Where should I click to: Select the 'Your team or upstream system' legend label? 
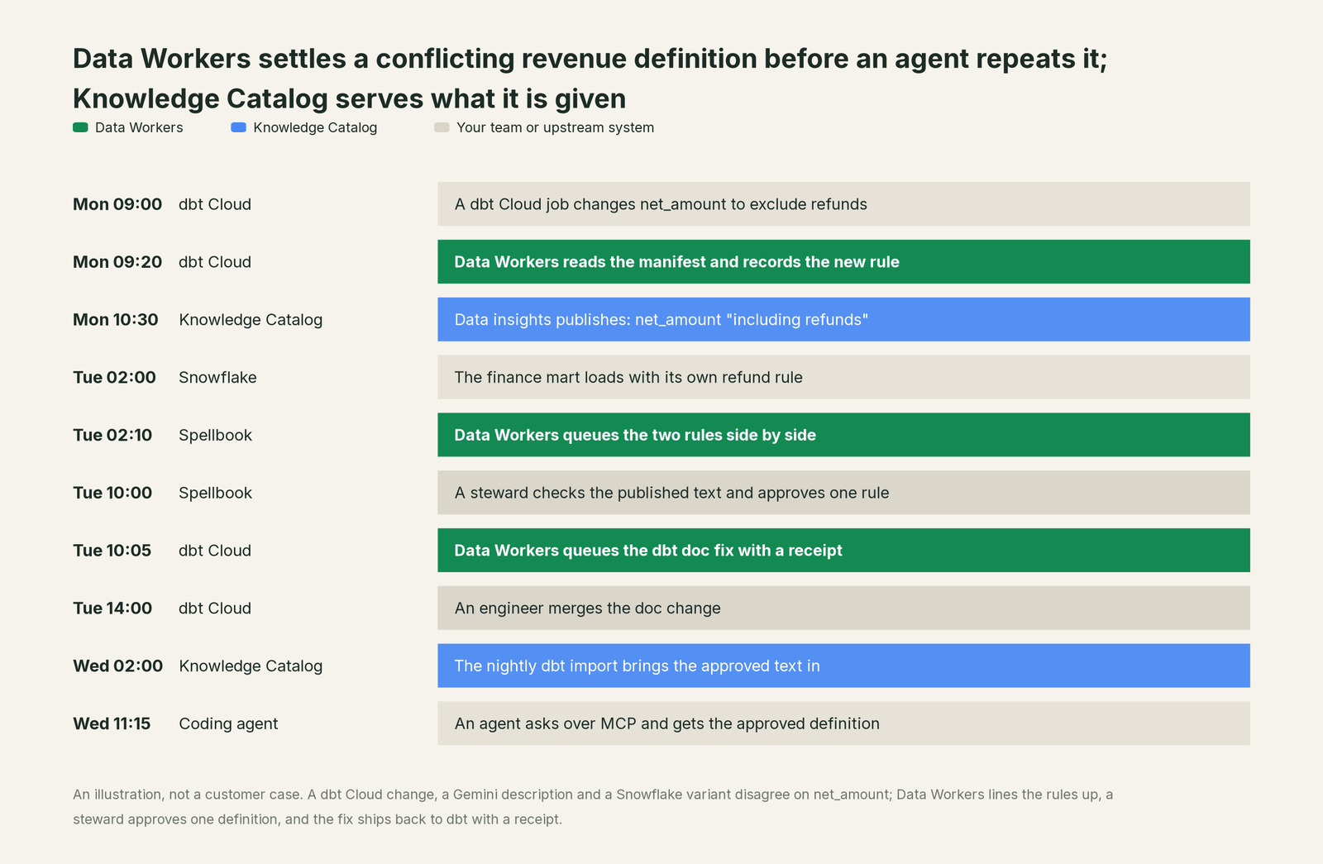(555, 127)
